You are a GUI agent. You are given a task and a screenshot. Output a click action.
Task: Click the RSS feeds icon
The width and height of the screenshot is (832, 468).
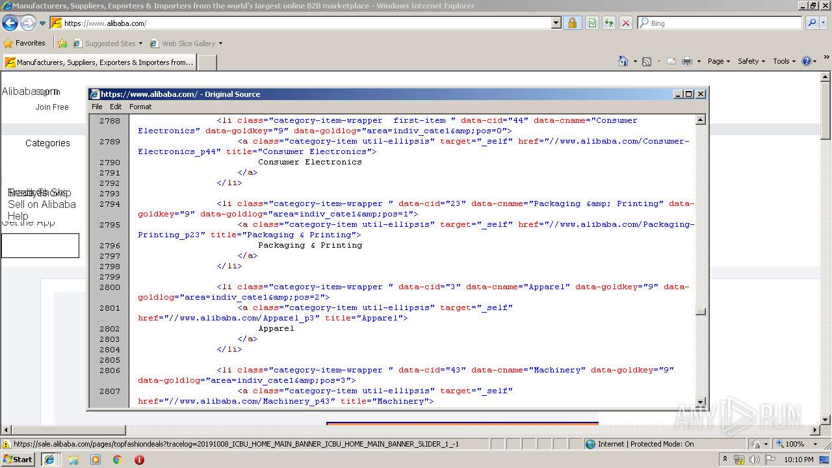click(x=647, y=61)
